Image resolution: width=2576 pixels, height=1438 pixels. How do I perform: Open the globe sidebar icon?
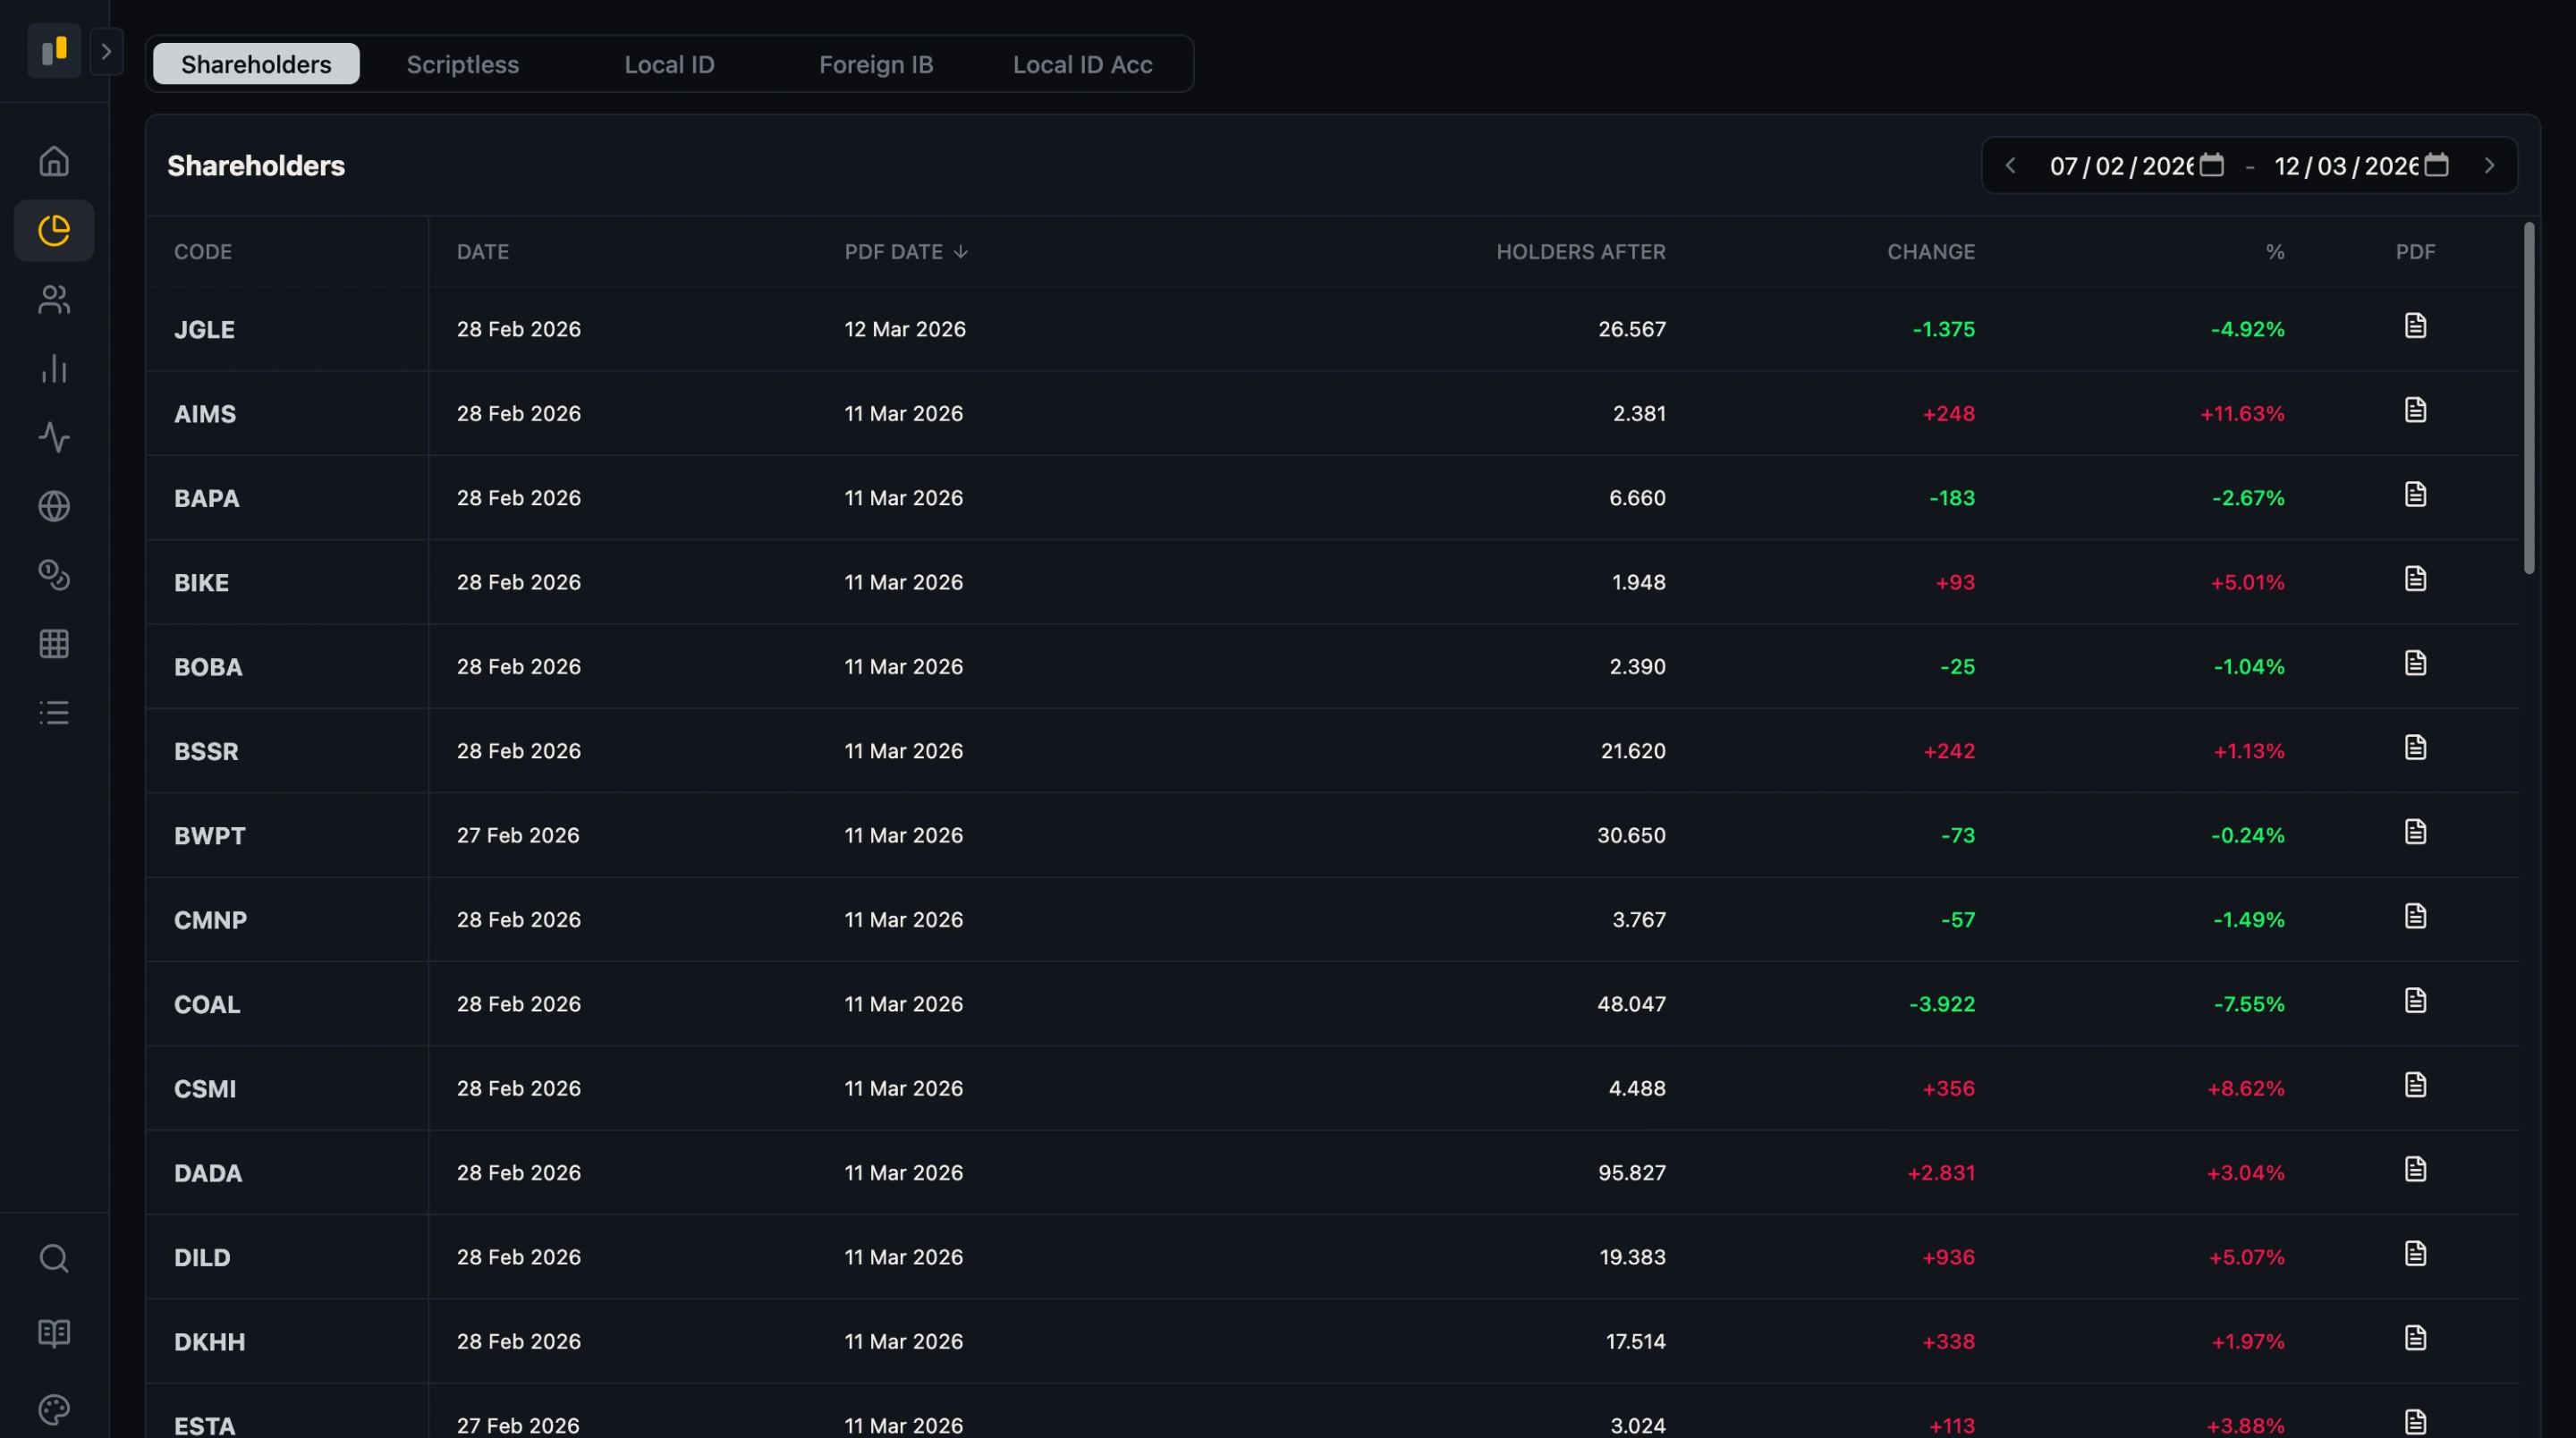tap(54, 506)
